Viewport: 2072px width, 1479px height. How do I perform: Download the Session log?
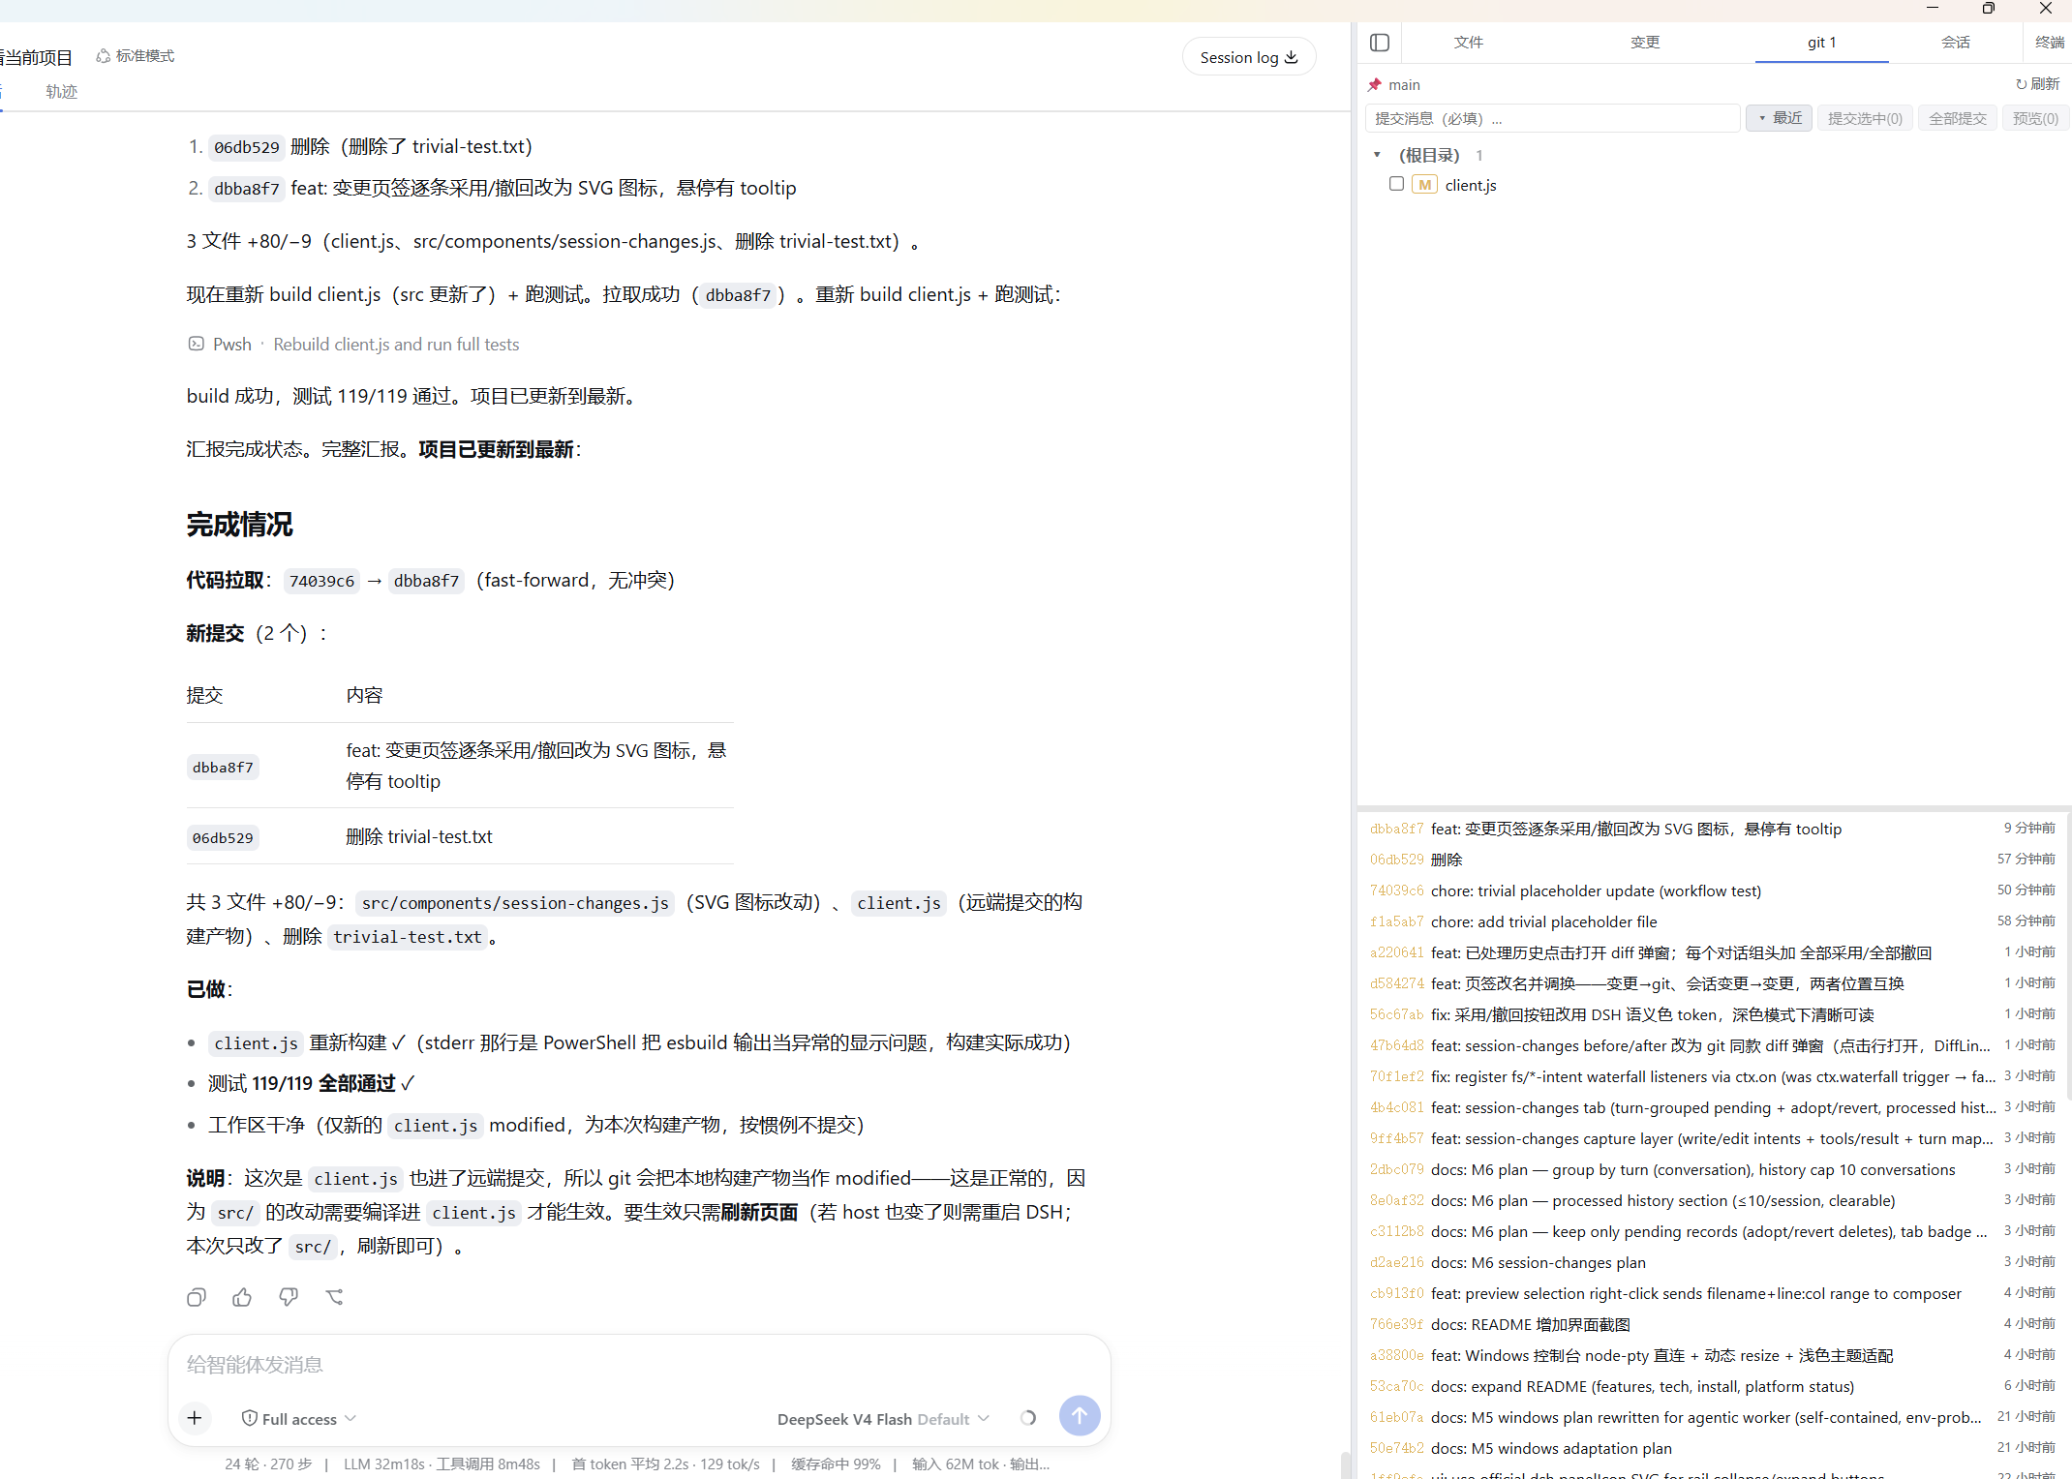[1248, 57]
